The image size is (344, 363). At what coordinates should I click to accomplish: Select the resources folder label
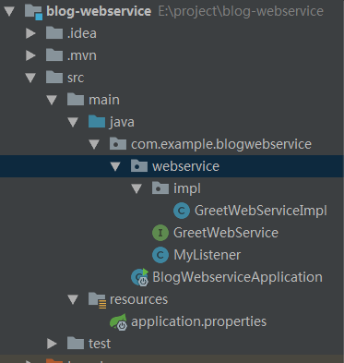(x=138, y=299)
